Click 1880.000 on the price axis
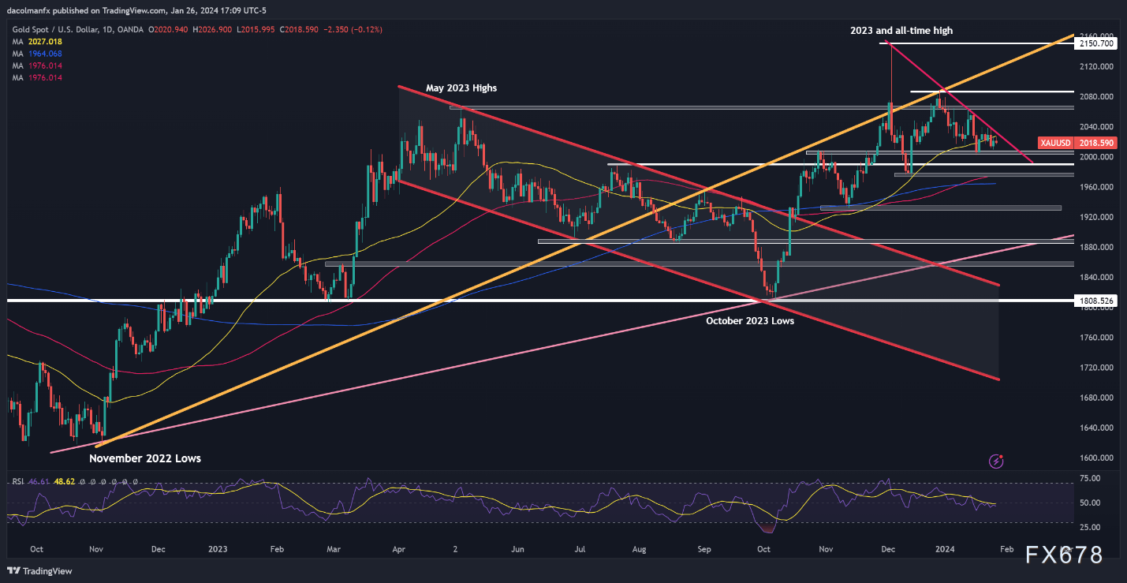 (x=1097, y=247)
